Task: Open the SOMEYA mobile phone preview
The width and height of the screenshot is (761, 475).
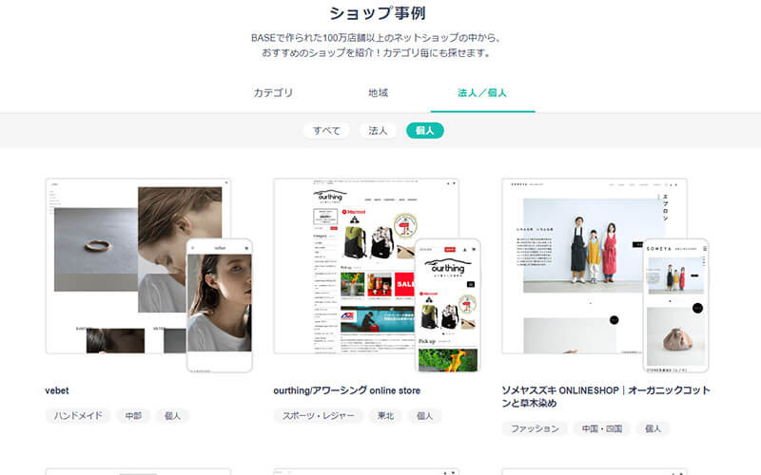Action: pos(675,304)
